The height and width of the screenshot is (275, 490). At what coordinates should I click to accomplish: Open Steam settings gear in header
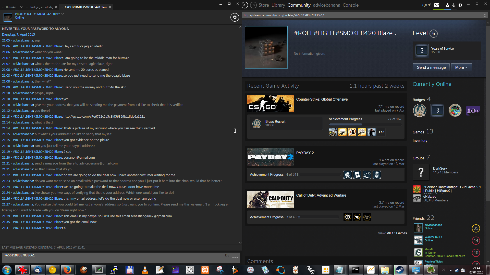click(460, 5)
